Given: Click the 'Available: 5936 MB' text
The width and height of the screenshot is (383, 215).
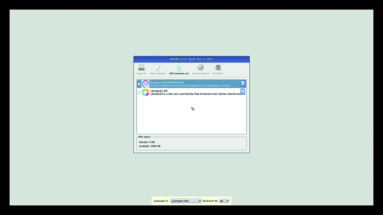Looking at the screenshot, I should pos(150,146).
